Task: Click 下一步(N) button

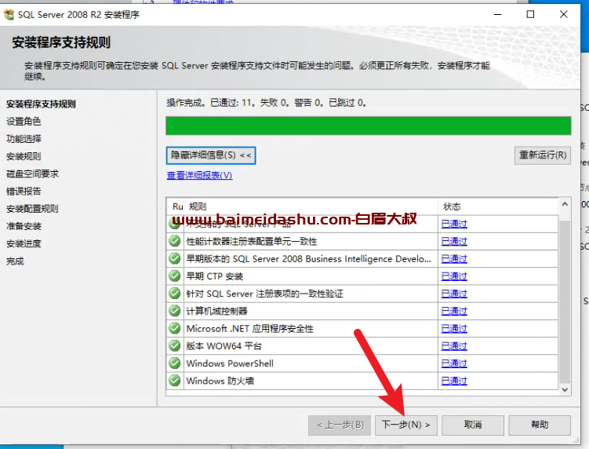Action: click(x=406, y=425)
